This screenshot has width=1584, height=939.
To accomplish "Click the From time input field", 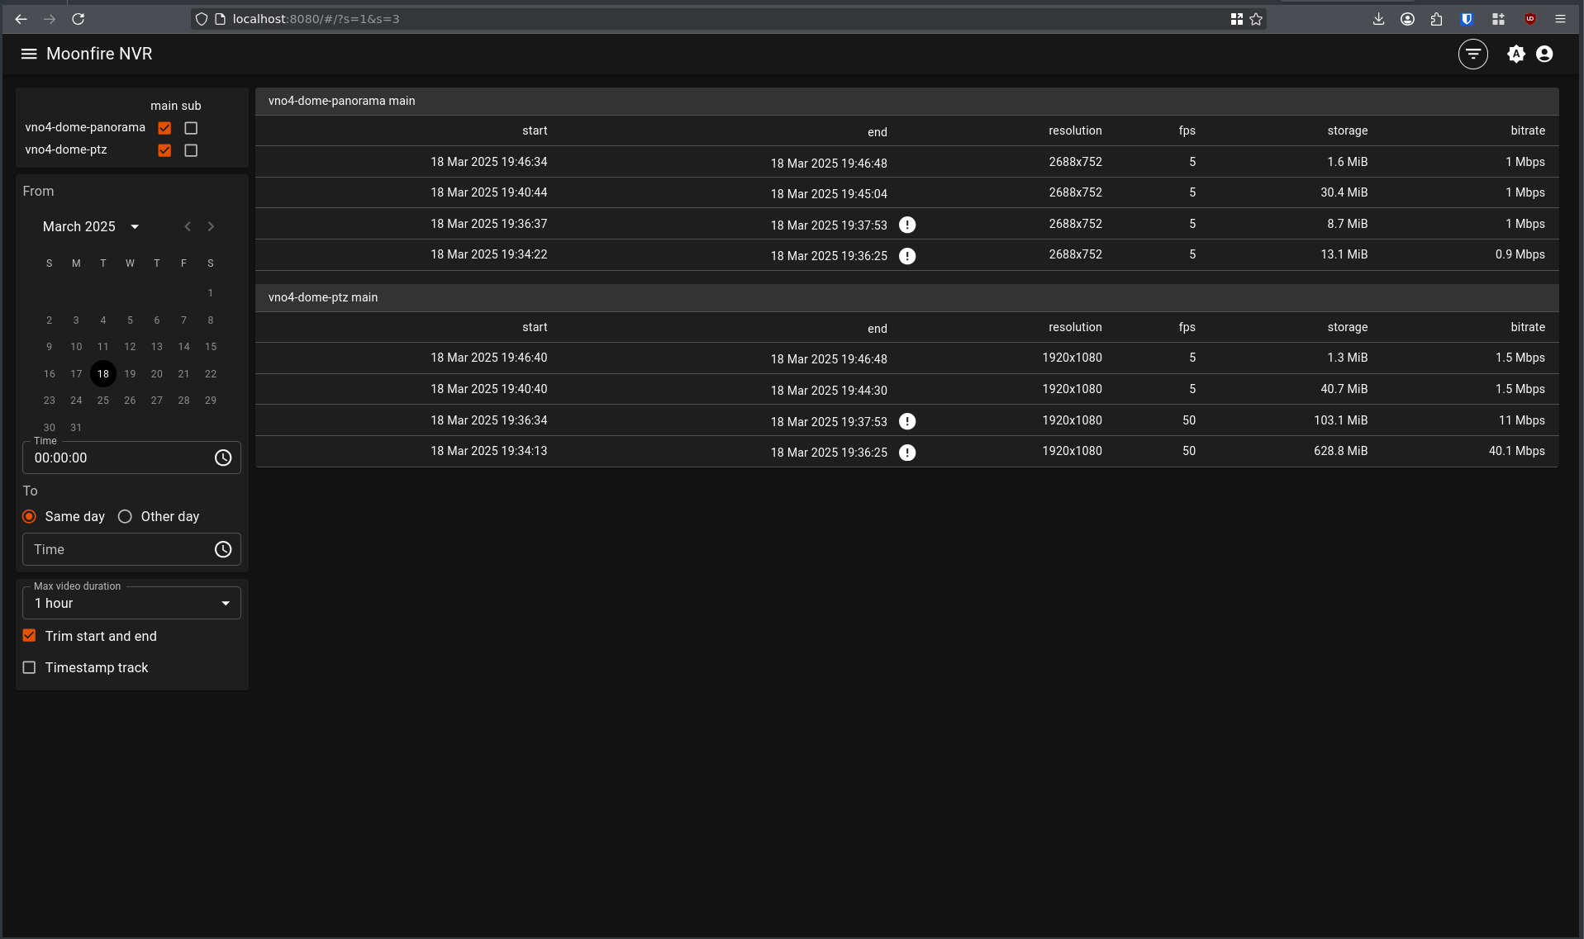I will point(116,458).
